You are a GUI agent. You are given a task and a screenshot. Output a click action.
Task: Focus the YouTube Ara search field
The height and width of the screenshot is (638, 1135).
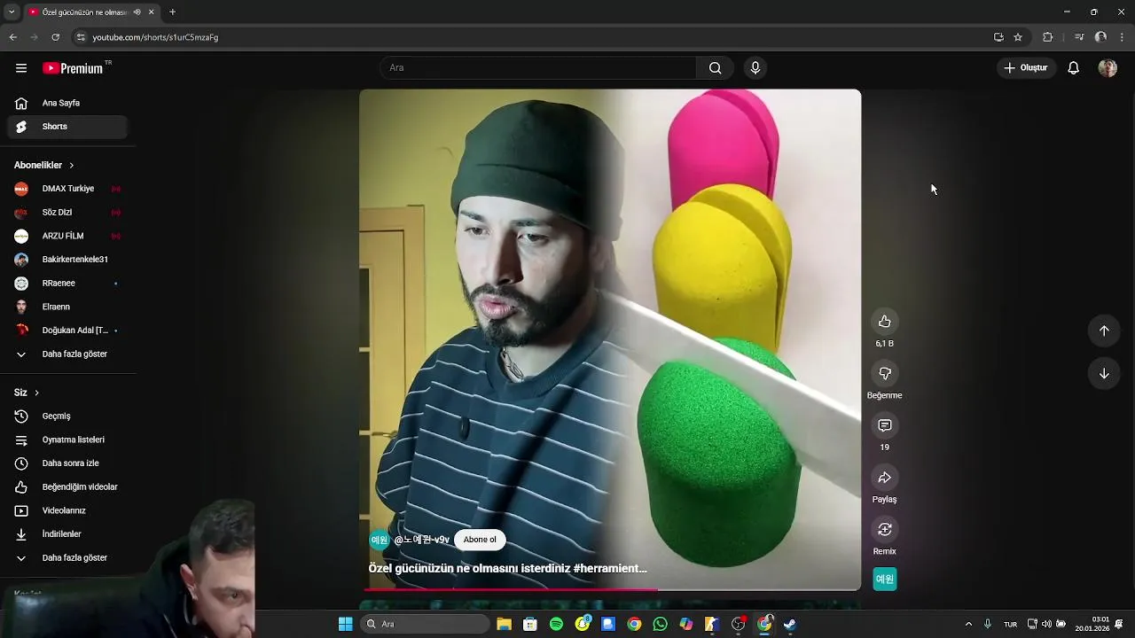pos(538,68)
